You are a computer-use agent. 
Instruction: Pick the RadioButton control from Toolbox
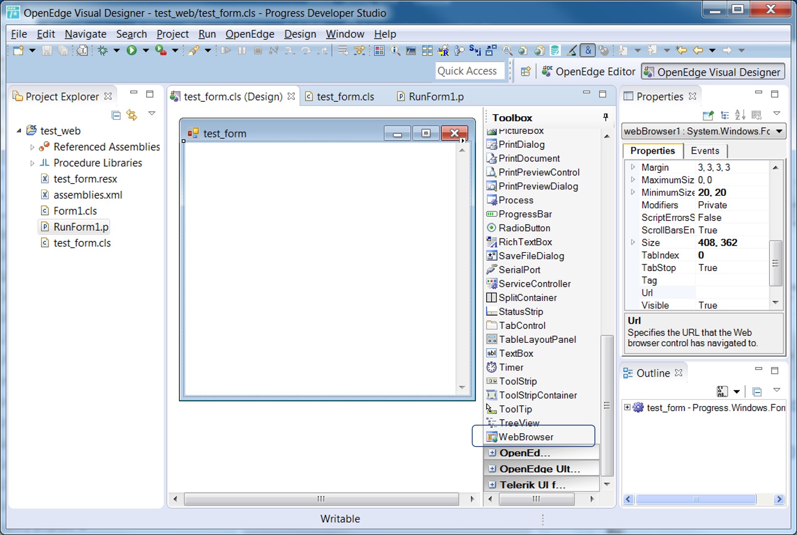point(524,228)
